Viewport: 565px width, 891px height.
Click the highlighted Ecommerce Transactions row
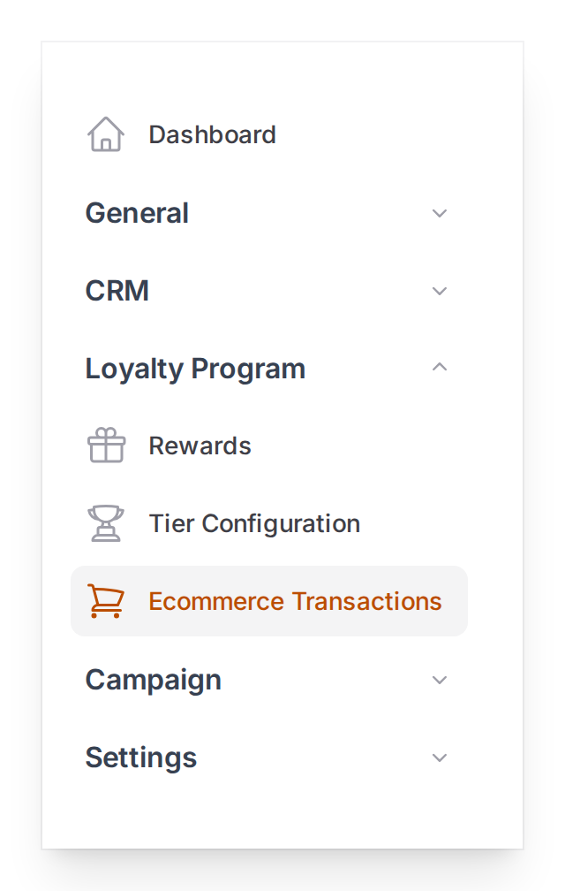(269, 600)
